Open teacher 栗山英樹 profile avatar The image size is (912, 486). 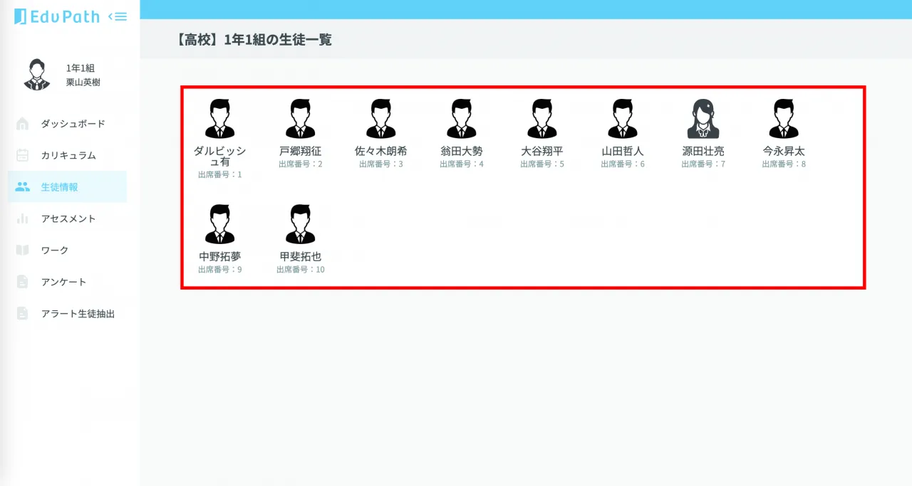tap(36, 75)
